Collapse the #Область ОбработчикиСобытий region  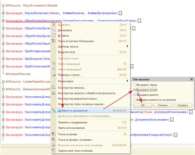pos(3,6)
